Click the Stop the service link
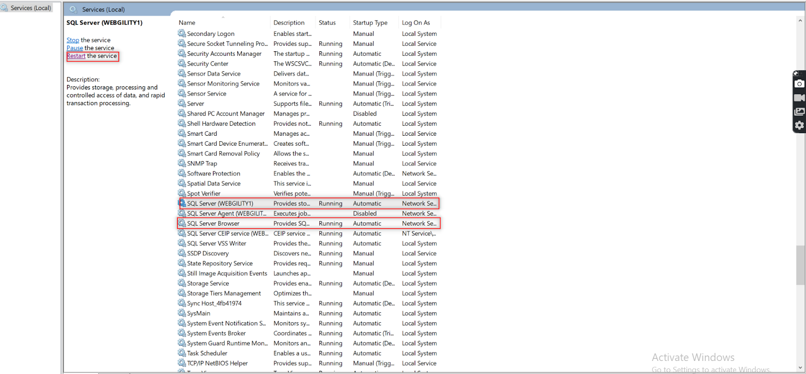This screenshot has width=806, height=374. click(73, 40)
